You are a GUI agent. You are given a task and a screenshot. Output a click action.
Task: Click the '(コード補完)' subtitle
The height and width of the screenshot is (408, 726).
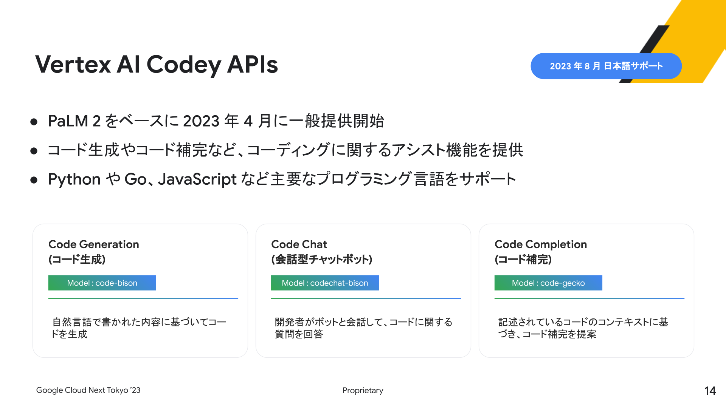(x=523, y=260)
